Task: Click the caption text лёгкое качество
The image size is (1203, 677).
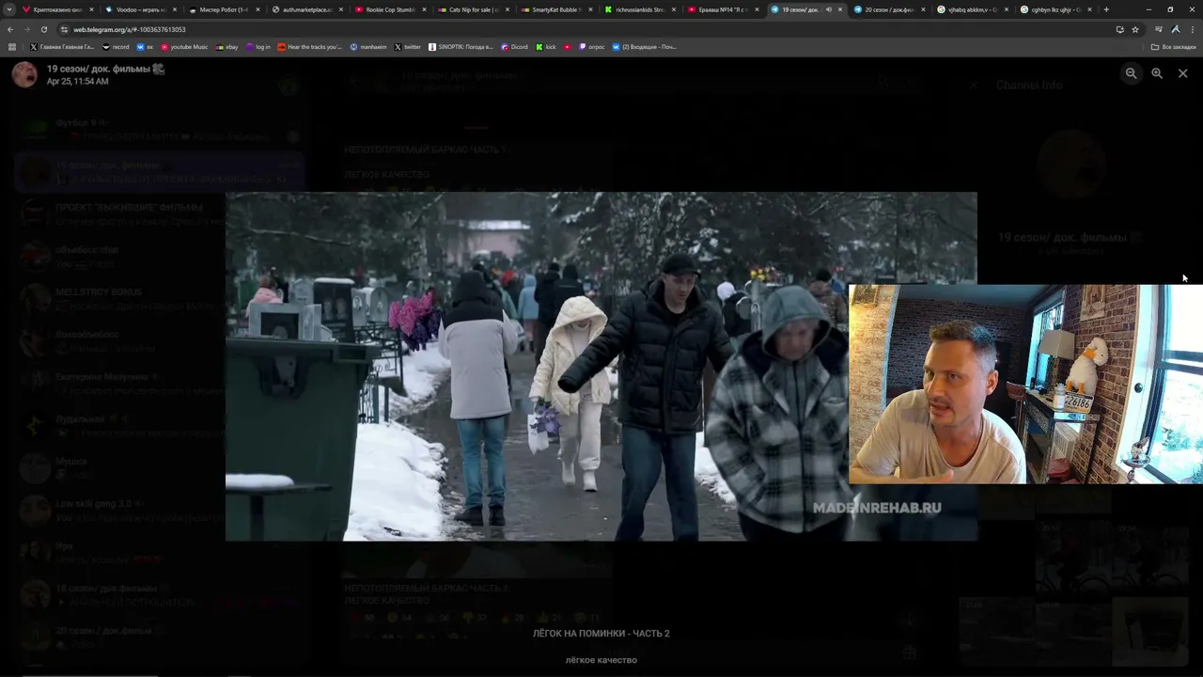Action: click(601, 660)
